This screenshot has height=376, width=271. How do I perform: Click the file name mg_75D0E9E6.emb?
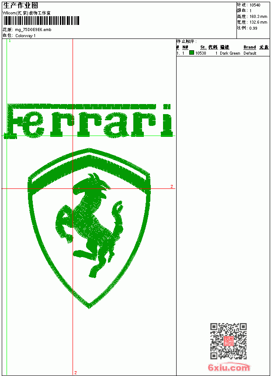point(33,30)
